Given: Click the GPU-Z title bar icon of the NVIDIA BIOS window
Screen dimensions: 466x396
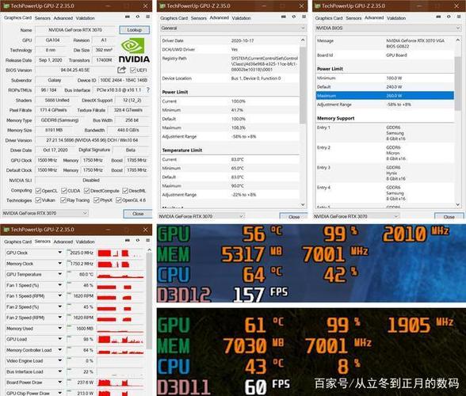Looking at the screenshot, I should [x=317, y=6].
